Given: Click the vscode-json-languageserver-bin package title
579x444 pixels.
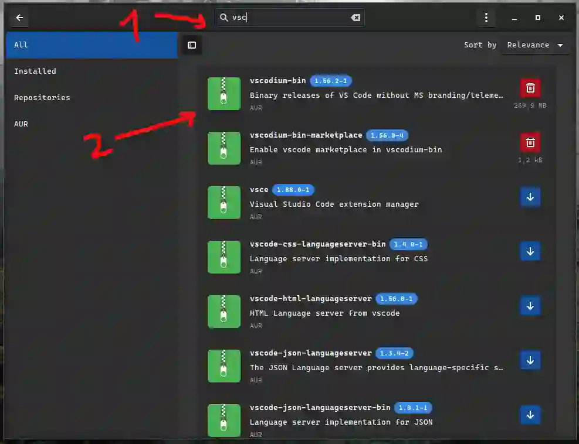Looking at the screenshot, I should 320,408.
